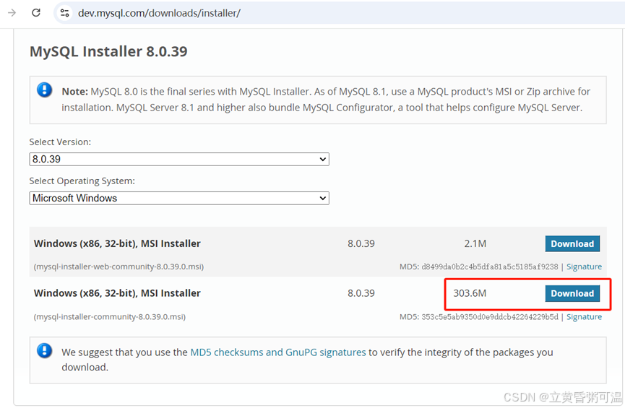Open MD5 checksums and GnuPG signatures link
Image resolution: width=625 pixels, height=408 pixels.
(278, 352)
